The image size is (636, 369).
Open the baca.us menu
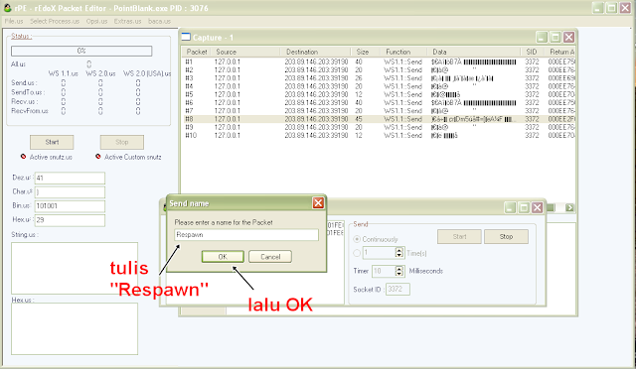(159, 21)
